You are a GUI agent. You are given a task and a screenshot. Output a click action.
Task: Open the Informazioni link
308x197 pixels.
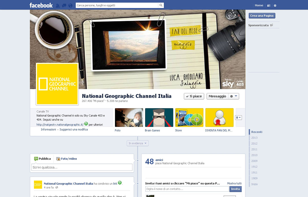tap(48, 129)
